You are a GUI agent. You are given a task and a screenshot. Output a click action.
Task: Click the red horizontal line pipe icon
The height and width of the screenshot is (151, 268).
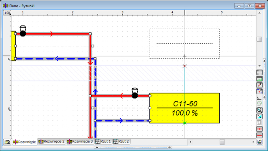259,135
